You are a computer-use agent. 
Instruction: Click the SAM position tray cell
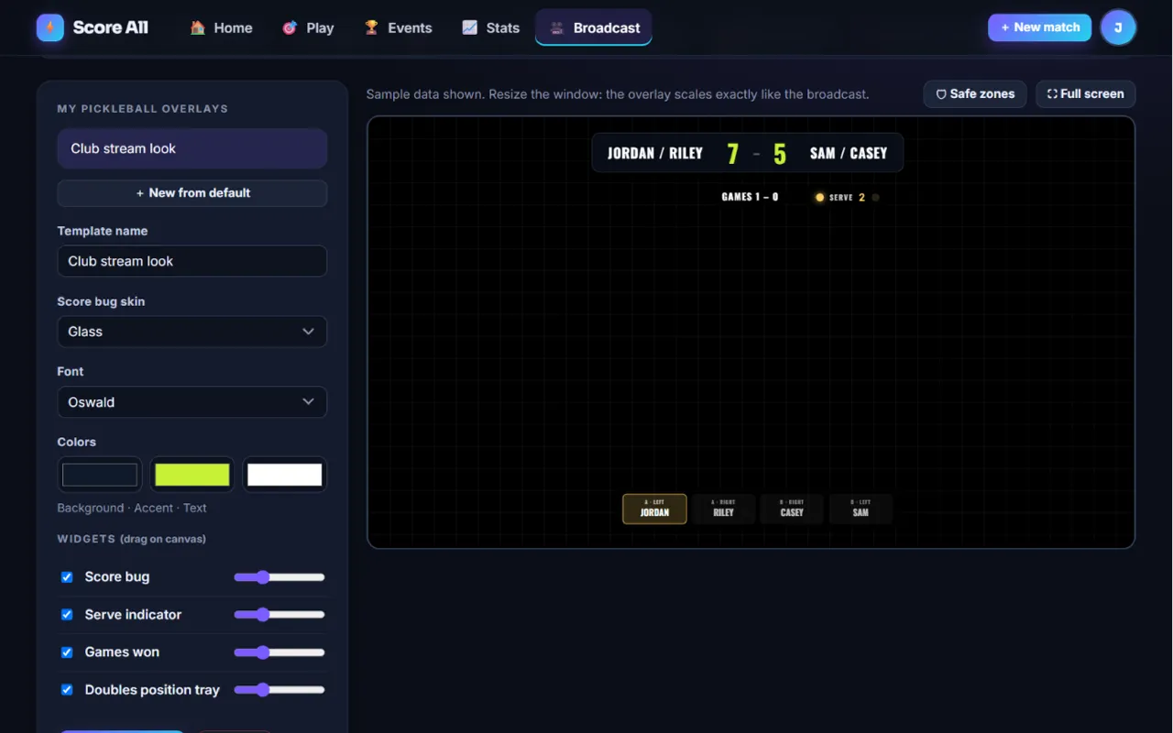pyautogui.click(x=861, y=509)
